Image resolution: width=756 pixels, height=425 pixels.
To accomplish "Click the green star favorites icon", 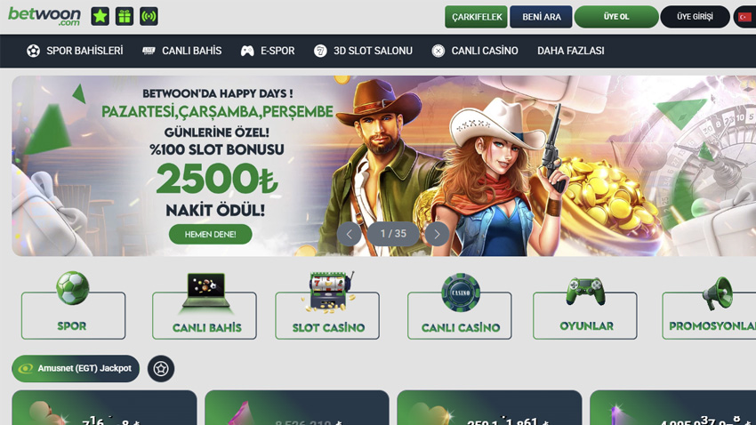I will (101, 16).
